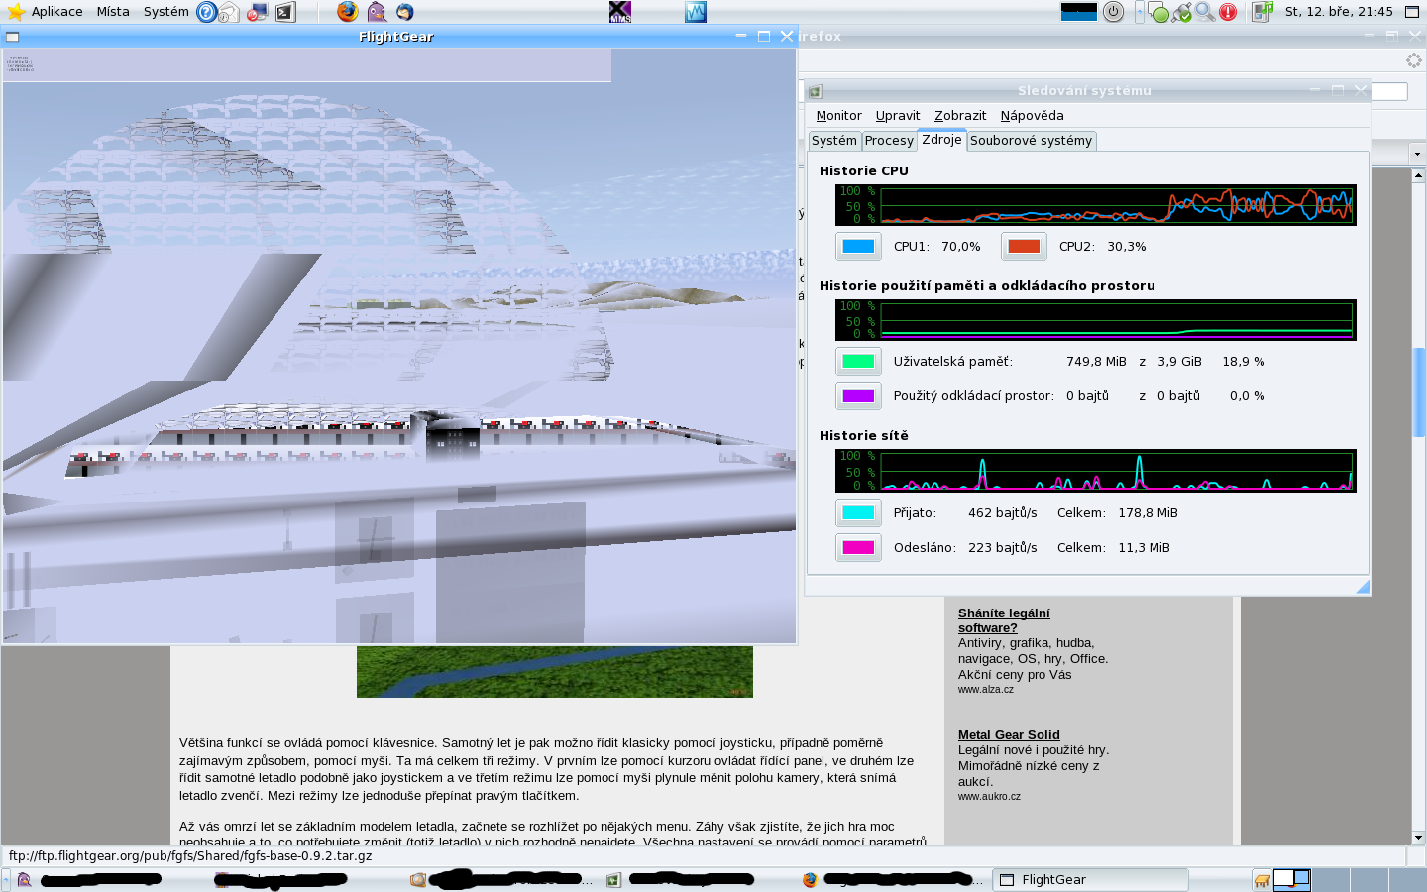Select the Zdroje tab
The height and width of the screenshot is (892, 1427).
(941, 140)
